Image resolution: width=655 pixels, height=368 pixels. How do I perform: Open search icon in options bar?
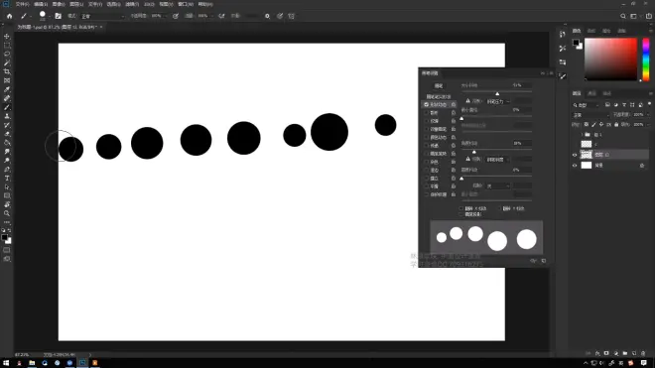(x=623, y=16)
